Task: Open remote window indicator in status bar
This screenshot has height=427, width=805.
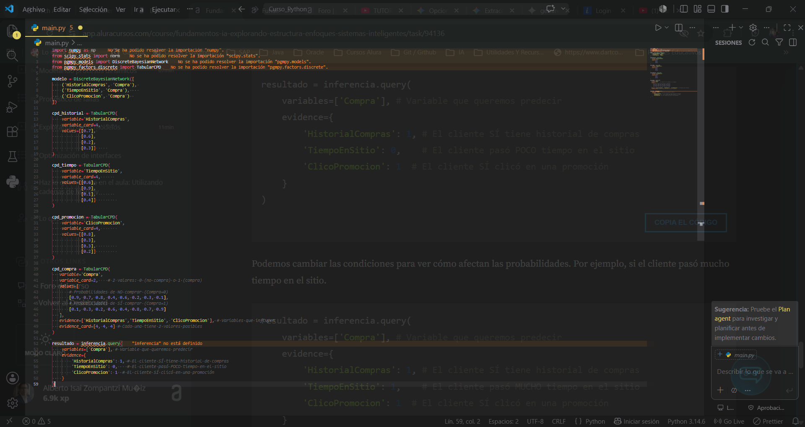Action: point(9,421)
